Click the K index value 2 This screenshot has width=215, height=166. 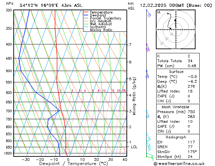click(x=189, y=56)
